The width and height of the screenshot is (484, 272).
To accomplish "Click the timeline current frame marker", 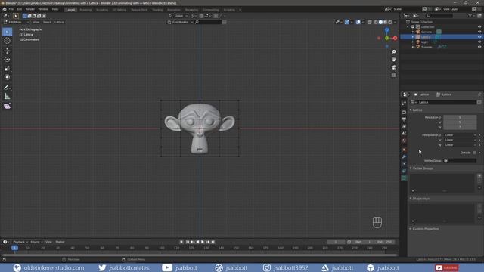I will (x=14, y=248).
